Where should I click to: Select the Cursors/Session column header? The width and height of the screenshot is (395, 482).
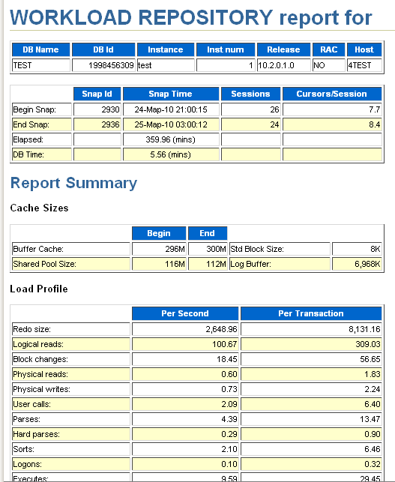(x=332, y=94)
